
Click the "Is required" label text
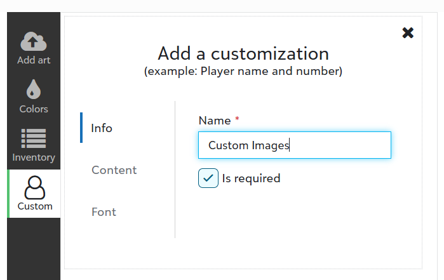pyautogui.click(x=251, y=178)
